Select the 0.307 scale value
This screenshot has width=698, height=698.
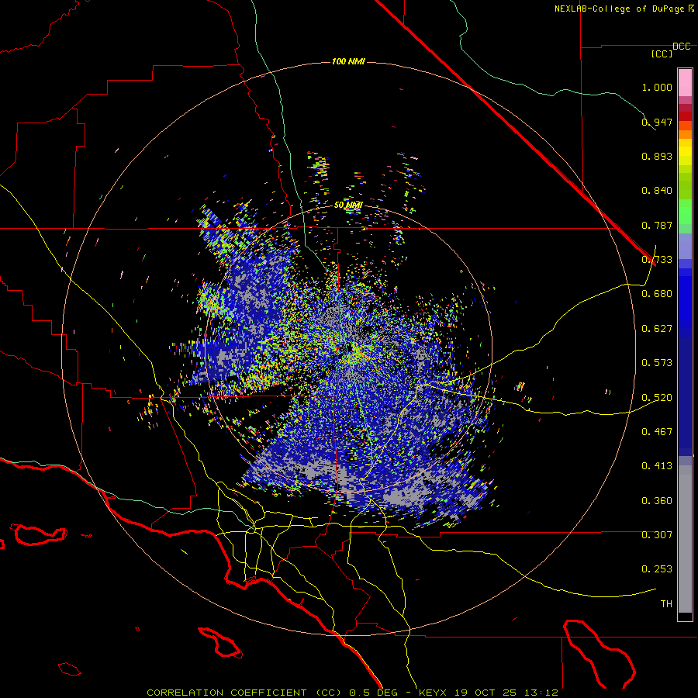click(x=657, y=535)
